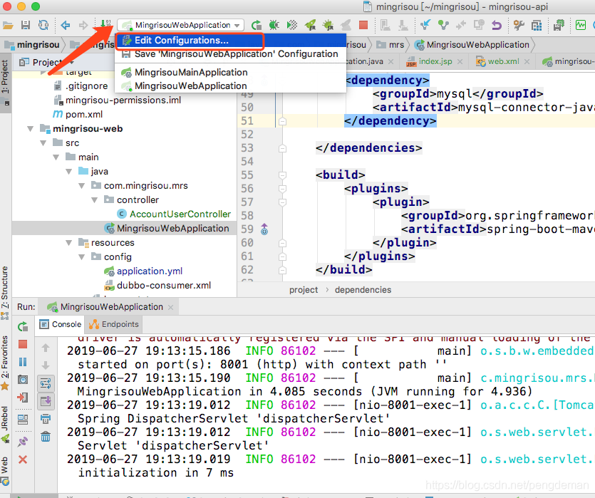Select Save 'MingrisouWebApplication' Configuration
This screenshot has width=595, height=498.
[x=231, y=54]
